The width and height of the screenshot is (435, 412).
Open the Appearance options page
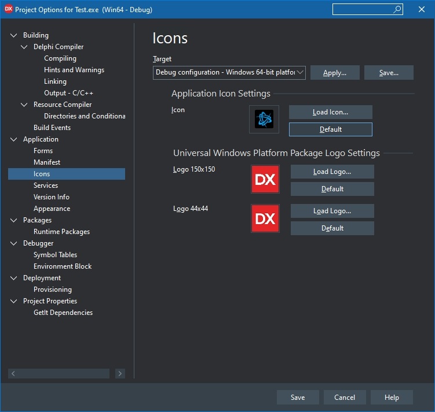(x=52, y=209)
